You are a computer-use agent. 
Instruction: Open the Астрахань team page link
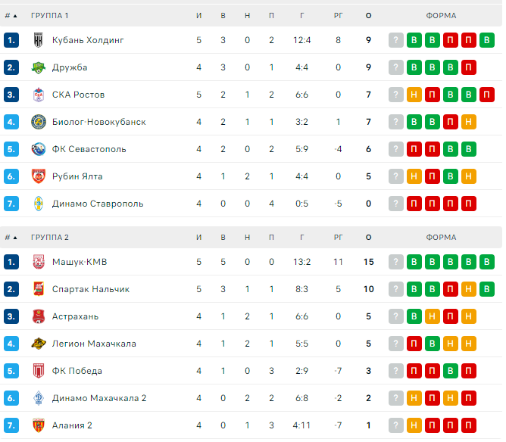click(75, 316)
